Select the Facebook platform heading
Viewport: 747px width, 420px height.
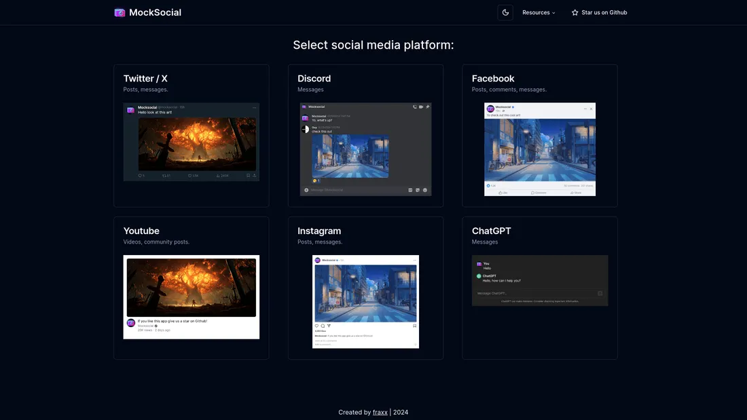(493, 79)
